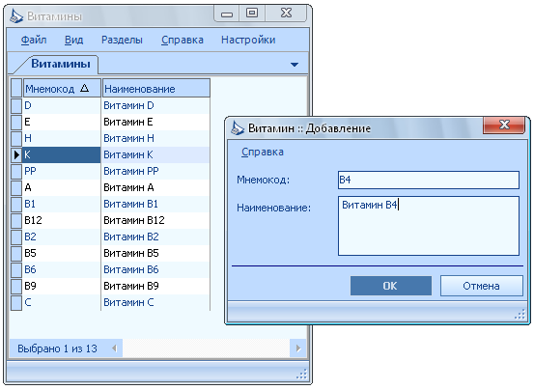Click the Добавление dialog title icon
534x390 pixels.
[x=238, y=128]
